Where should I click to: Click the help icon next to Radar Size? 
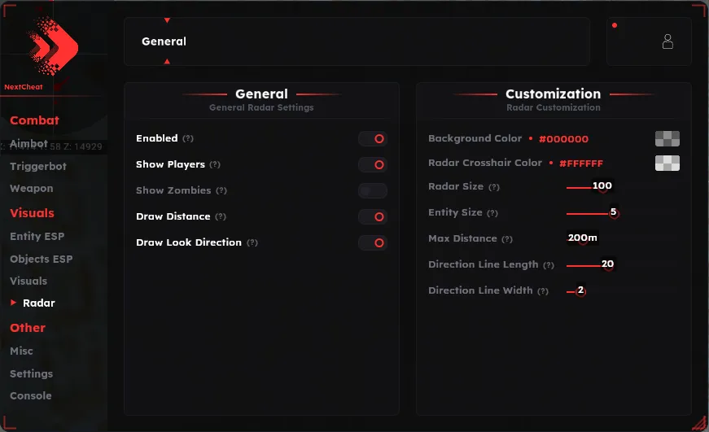[494, 187]
